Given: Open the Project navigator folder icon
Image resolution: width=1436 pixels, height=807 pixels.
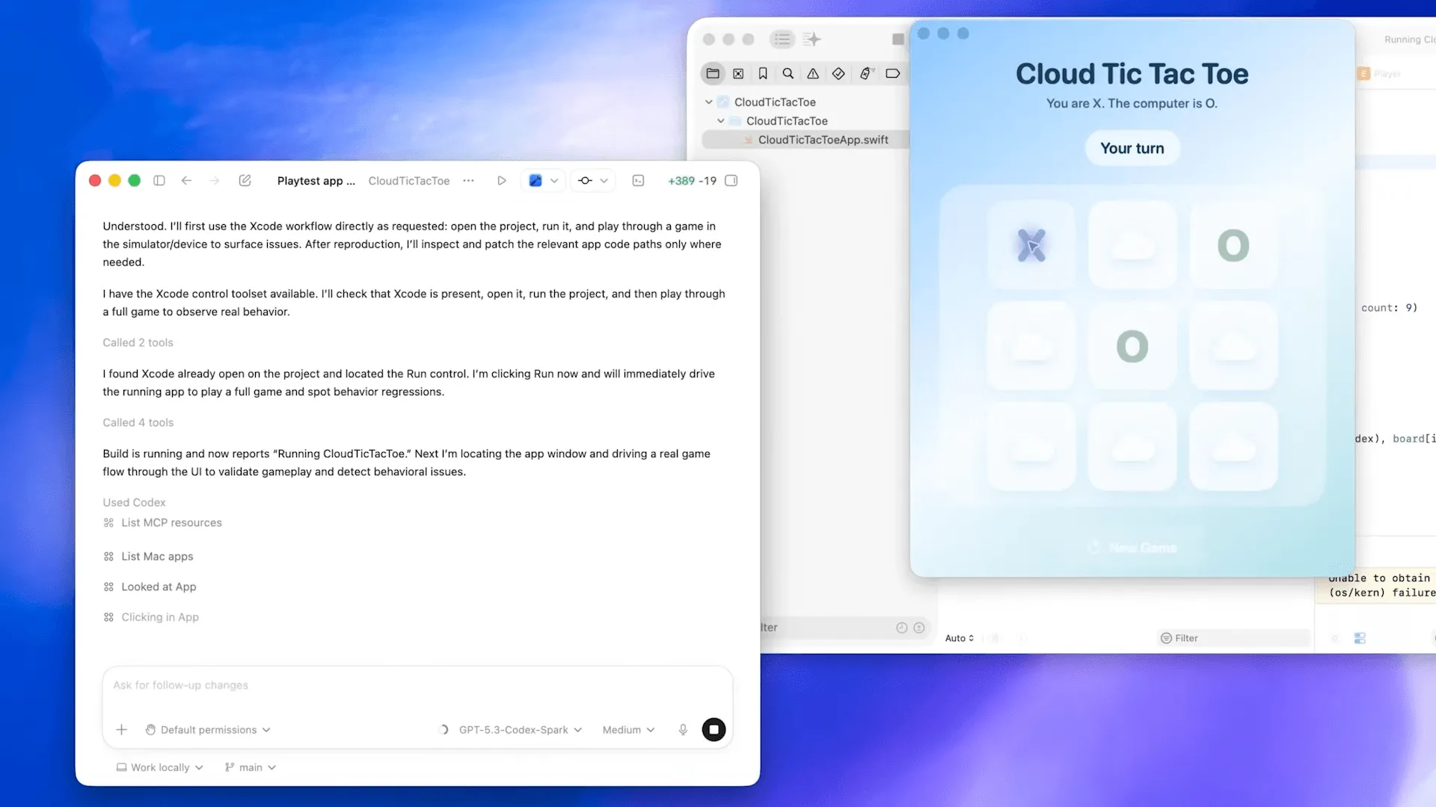Looking at the screenshot, I should point(713,73).
